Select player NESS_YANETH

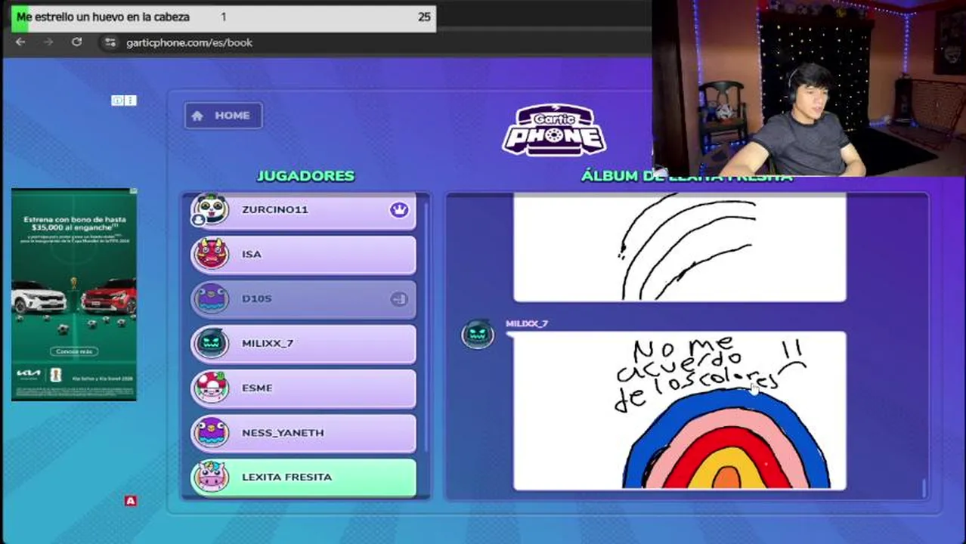pyautogui.click(x=303, y=433)
